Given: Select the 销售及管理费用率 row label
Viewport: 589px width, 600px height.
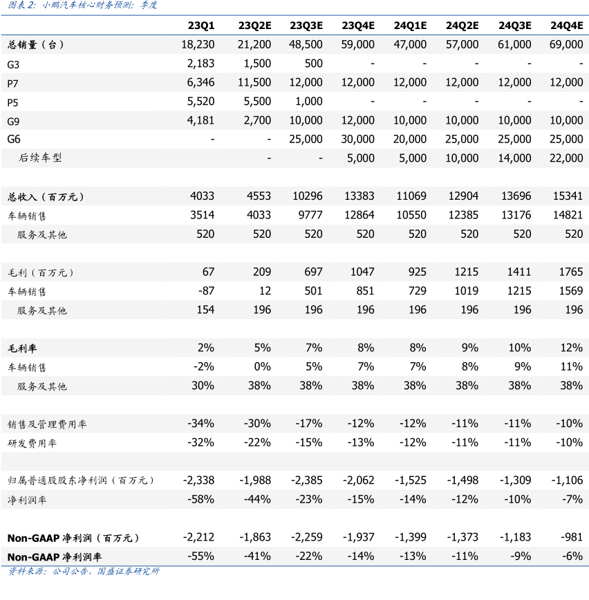Looking at the screenshot, I should tap(47, 424).
